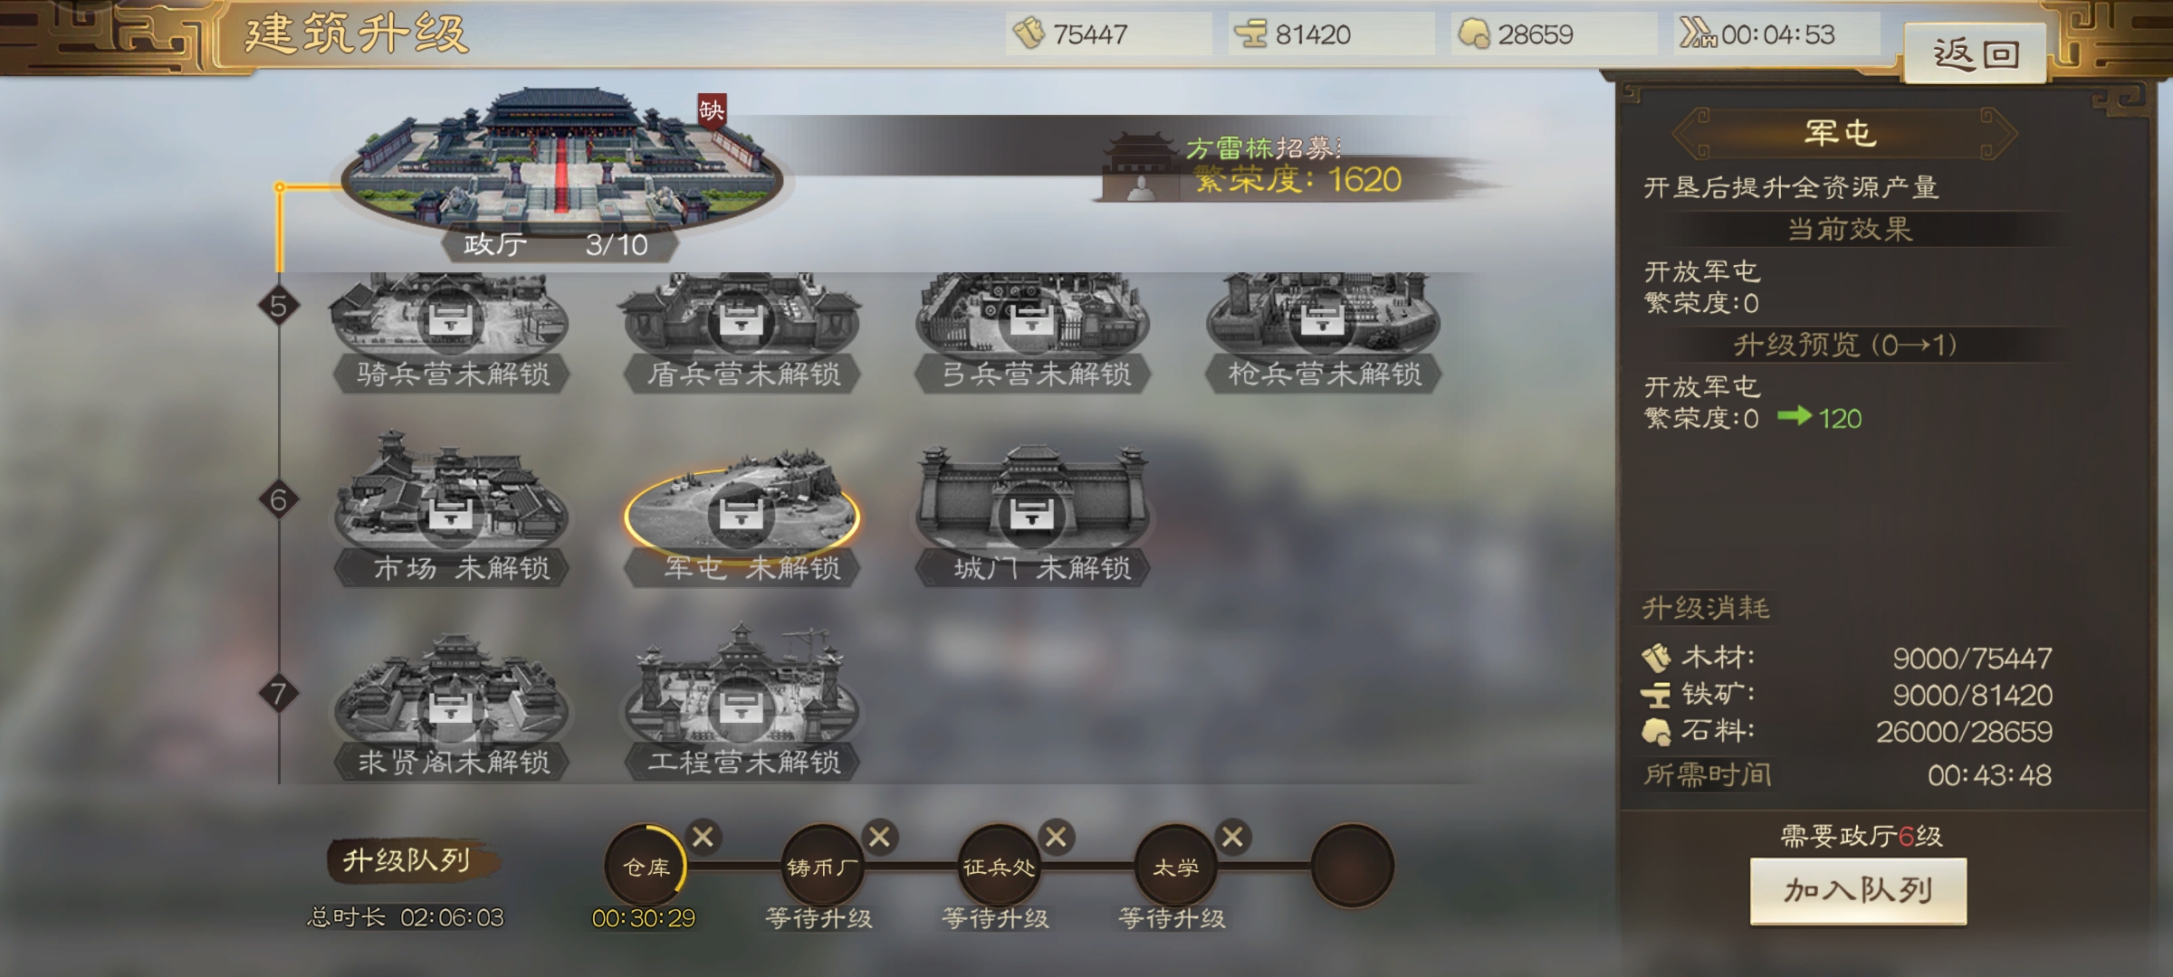Cancel the 征兵处 queued upgrade
Viewport: 2173px width, 977px height.
1056,837
